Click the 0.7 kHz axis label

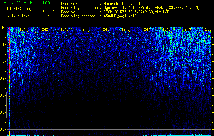(x=3, y=112)
